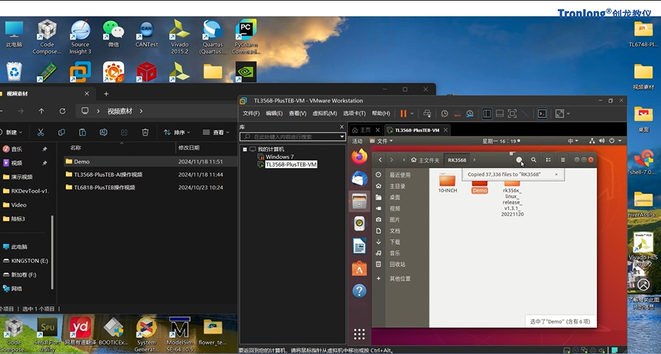This screenshot has height=354, width=661.
Task: Click Paste icon in Windows Explorer toolbar
Action: (x=83, y=132)
